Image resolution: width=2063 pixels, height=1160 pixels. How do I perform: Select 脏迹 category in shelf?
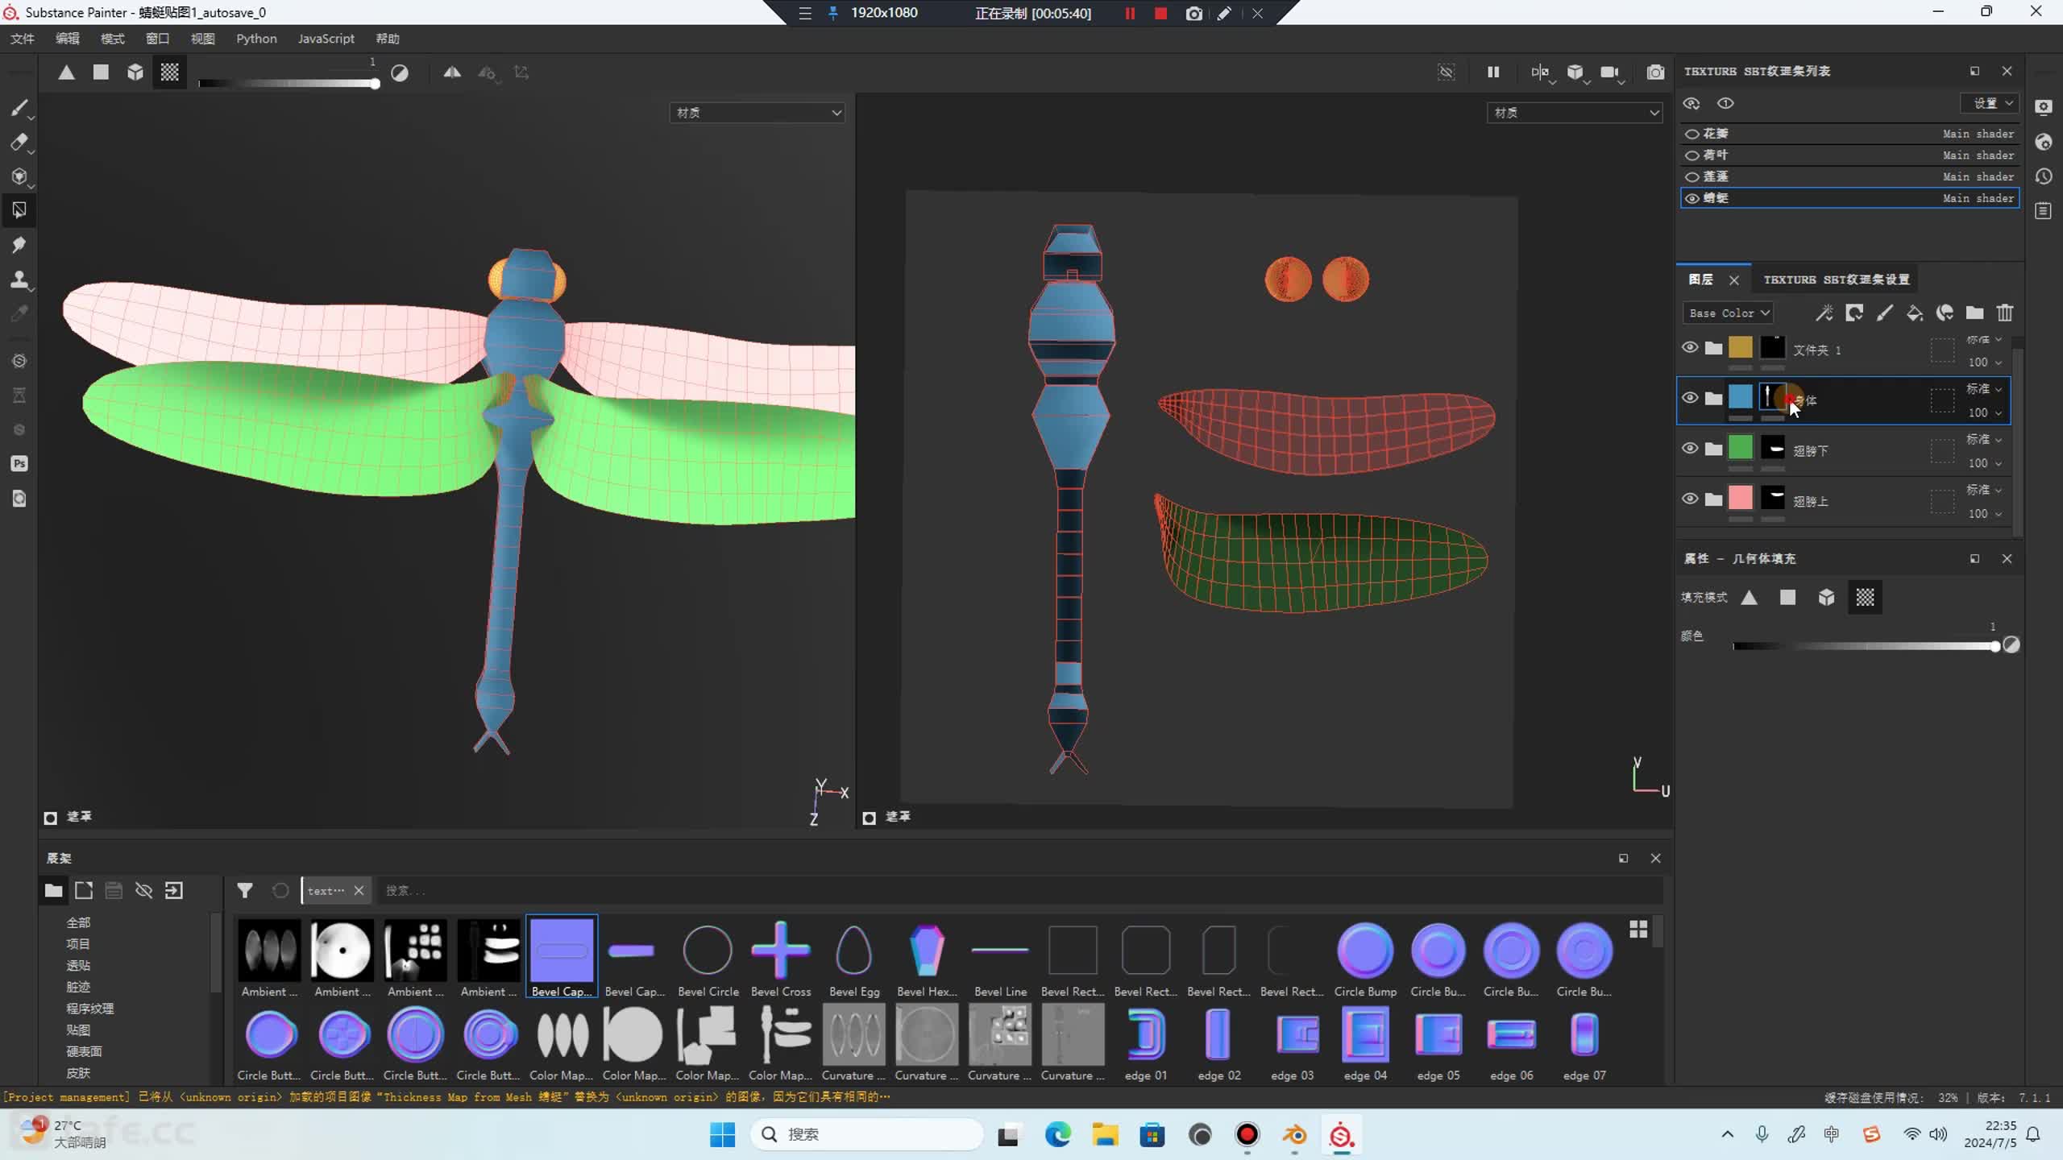pos(78,987)
